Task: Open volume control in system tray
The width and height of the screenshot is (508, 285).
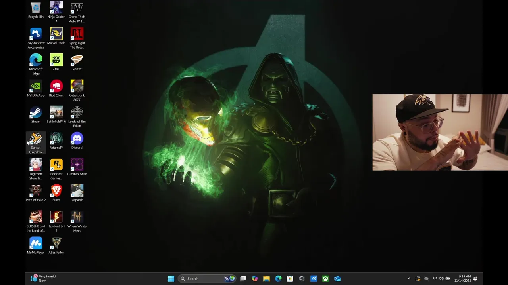Action: click(441, 279)
